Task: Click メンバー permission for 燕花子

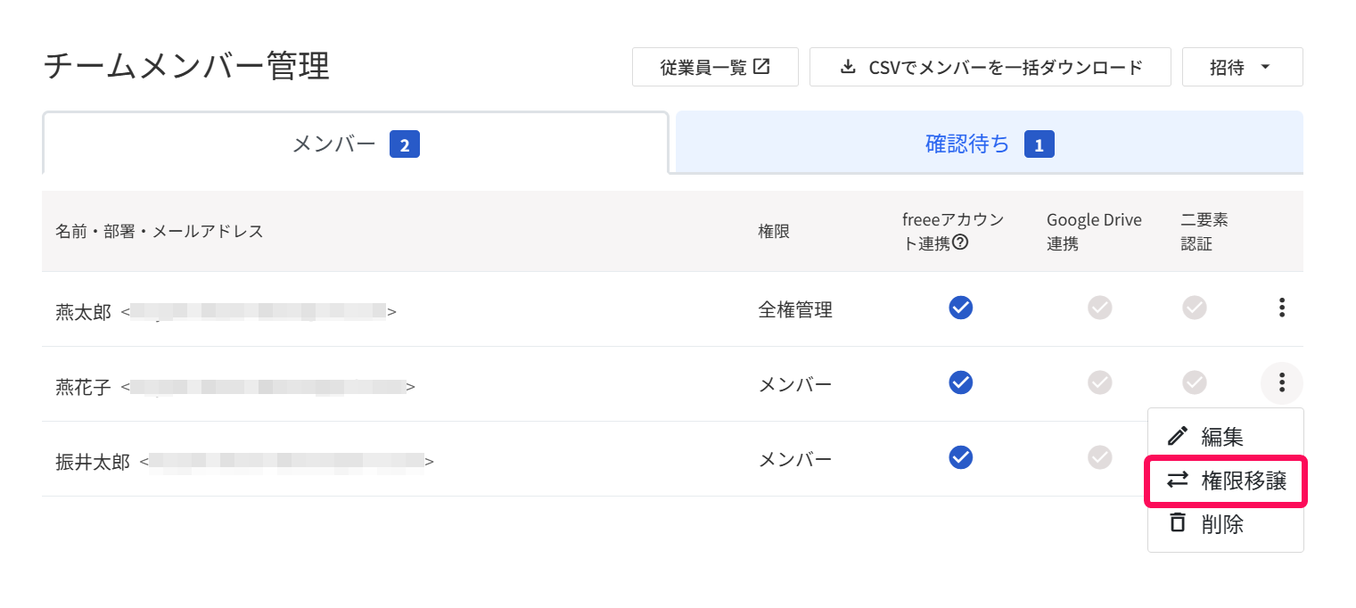Action: pyautogui.click(x=795, y=385)
